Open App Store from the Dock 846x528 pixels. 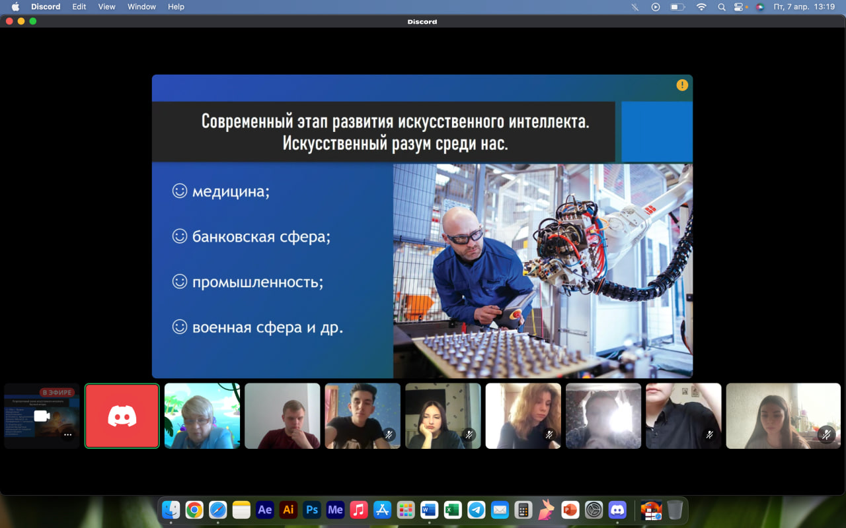click(382, 510)
